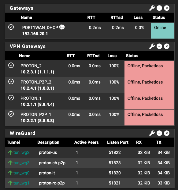
Task: Click check-circle icon for PROTON_1 gateway
Action: click(11, 98)
